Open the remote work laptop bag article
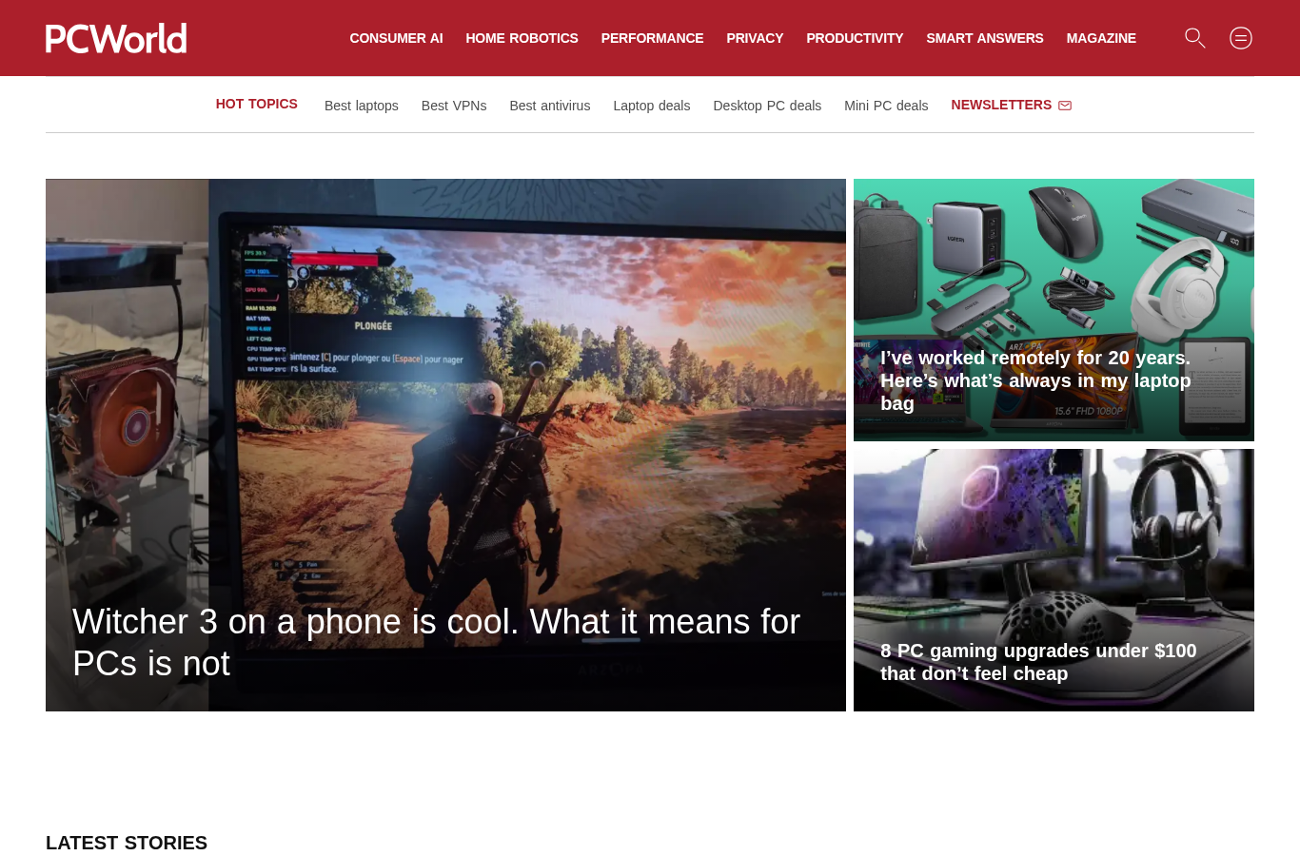The width and height of the screenshot is (1300, 856). pos(1035,380)
